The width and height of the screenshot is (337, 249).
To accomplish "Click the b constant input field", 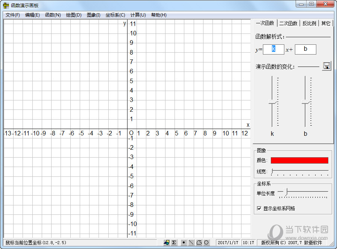I will pos(305,49).
